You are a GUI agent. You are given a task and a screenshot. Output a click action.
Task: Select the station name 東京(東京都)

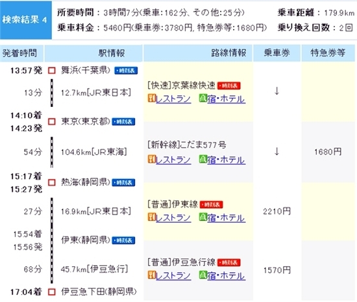pyautogui.click(x=86, y=122)
